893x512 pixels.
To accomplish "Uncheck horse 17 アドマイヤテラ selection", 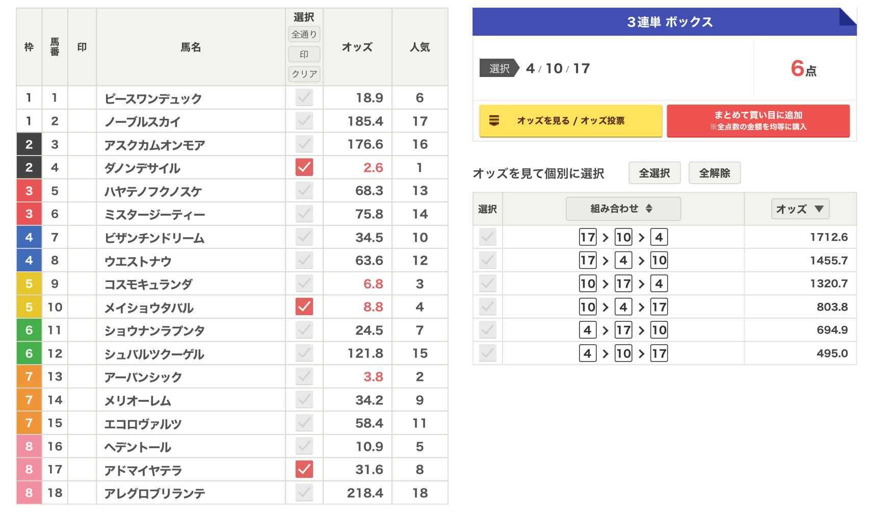I will pos(304,469).
